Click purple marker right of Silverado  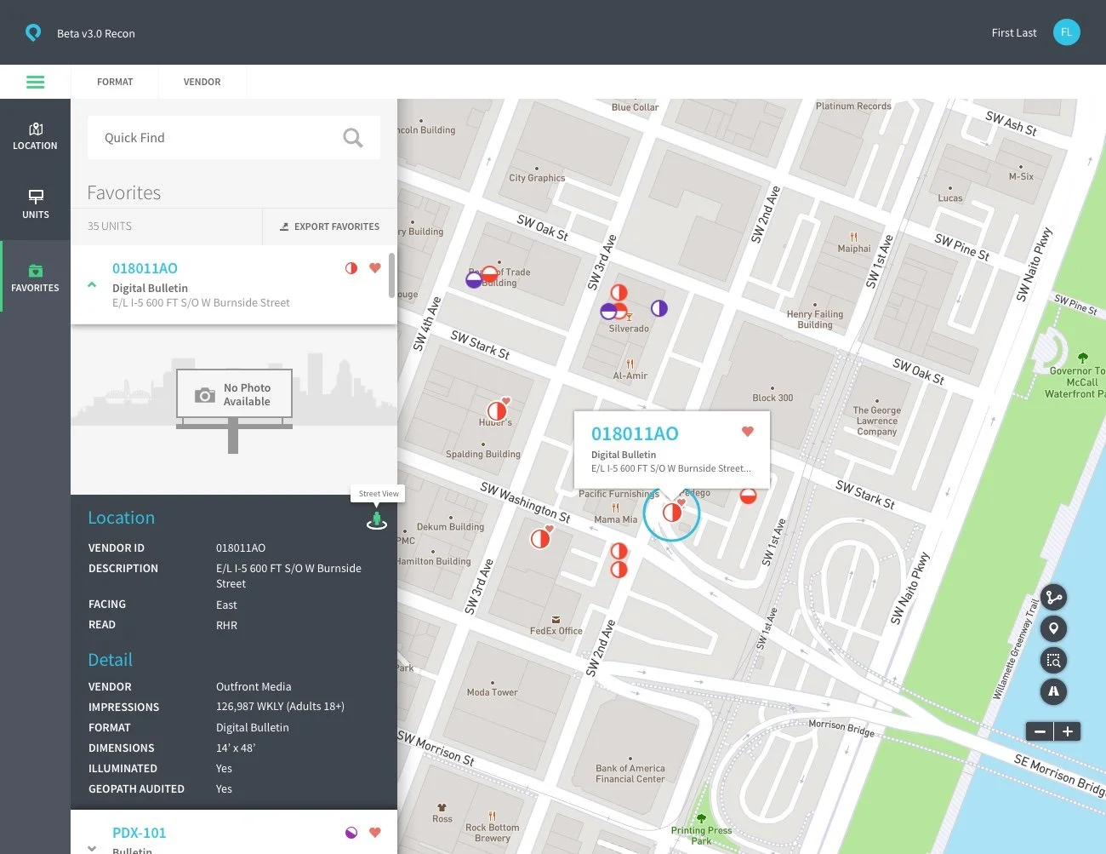pos(659,308)
